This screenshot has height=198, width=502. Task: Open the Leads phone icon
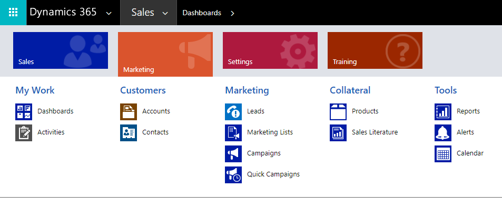pos(233,112)
